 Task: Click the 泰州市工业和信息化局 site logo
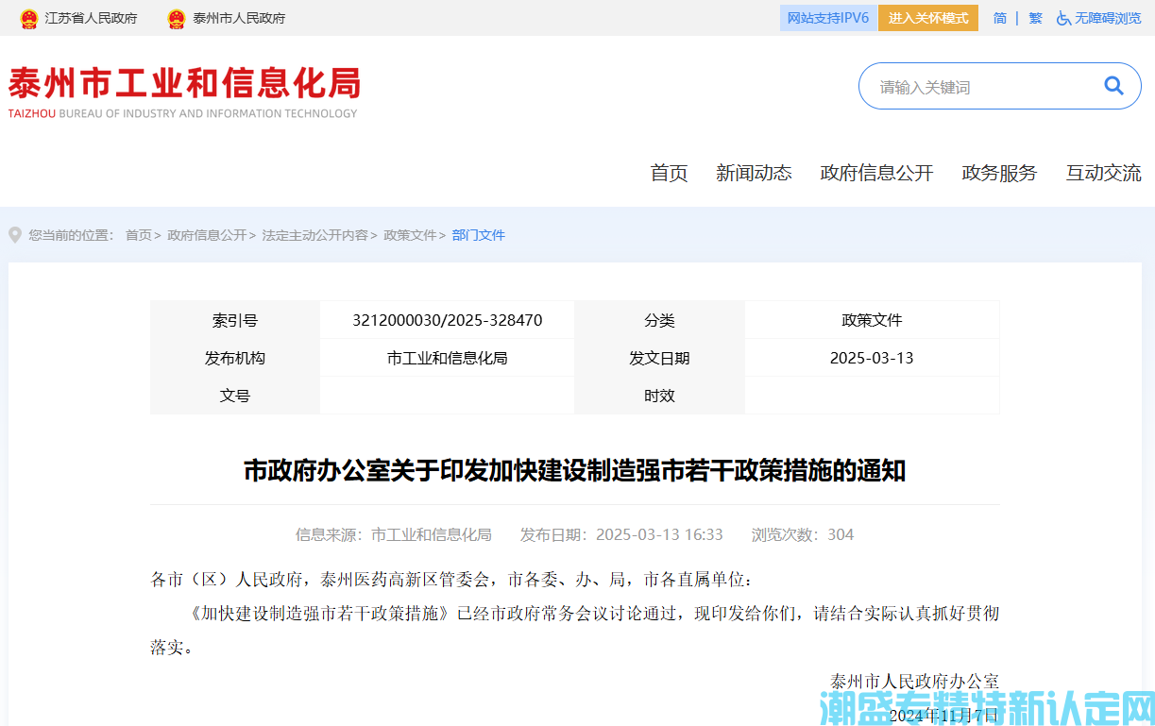[x=184, y=92]
